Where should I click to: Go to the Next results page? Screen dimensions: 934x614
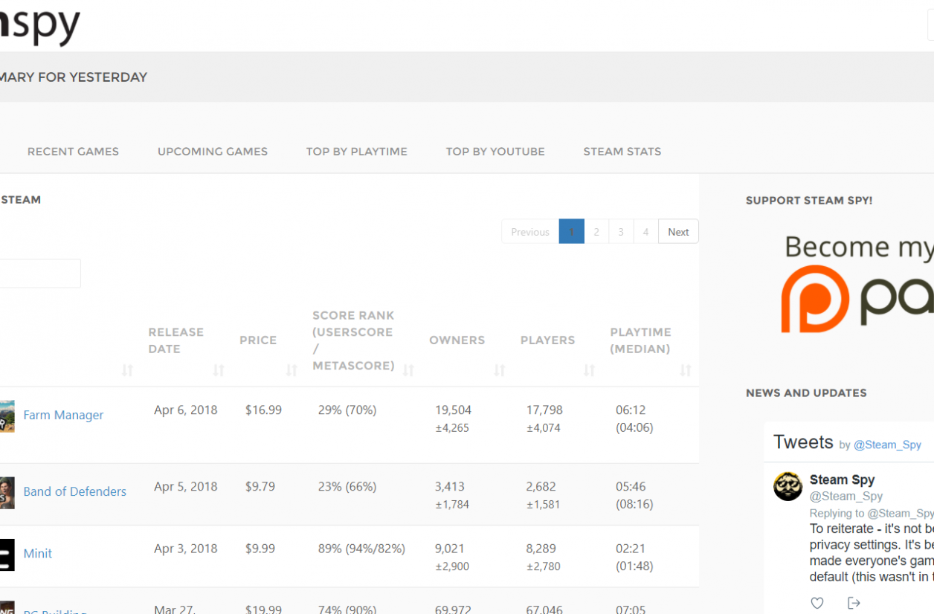[678, 231]
